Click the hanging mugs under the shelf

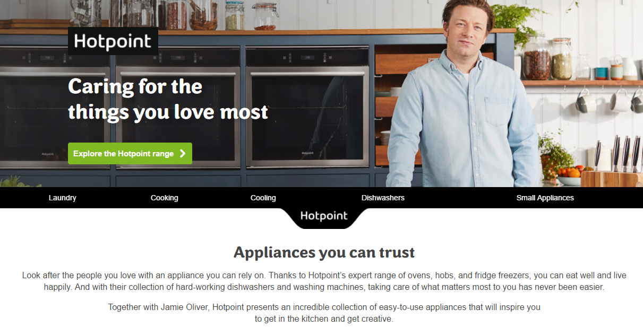pyautogui.click(x=610, y=101)
